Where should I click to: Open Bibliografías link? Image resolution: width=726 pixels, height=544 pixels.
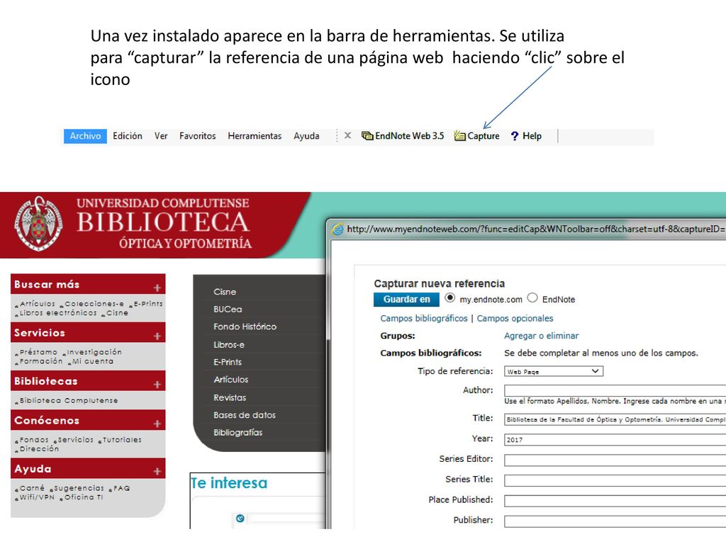pyautogui.click(x=238, y=433)
